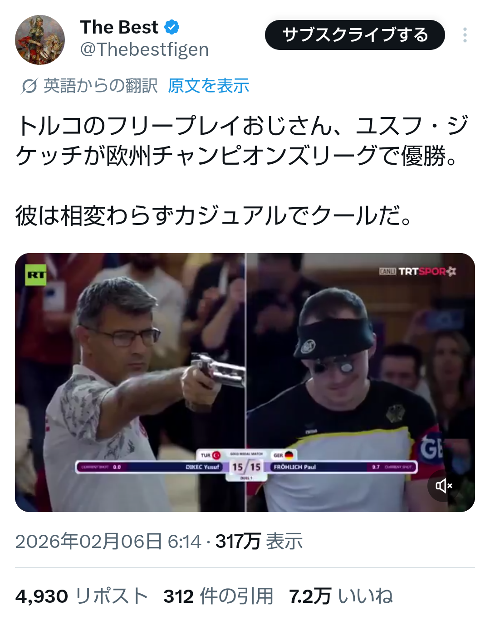Screen dimensions: 490x630
Task: Click the 英語からの翻訳 label
Action: 101,86
